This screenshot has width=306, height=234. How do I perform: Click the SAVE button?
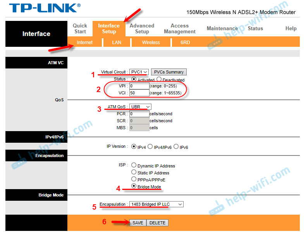138,223
